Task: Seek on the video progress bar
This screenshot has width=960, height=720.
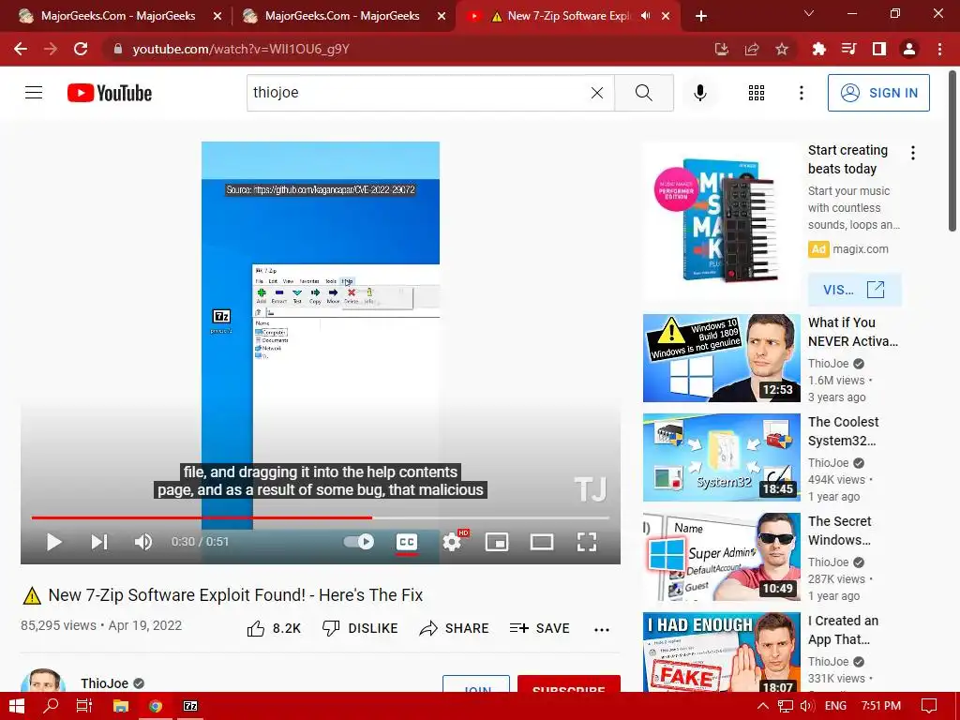Action: [321, 517]
